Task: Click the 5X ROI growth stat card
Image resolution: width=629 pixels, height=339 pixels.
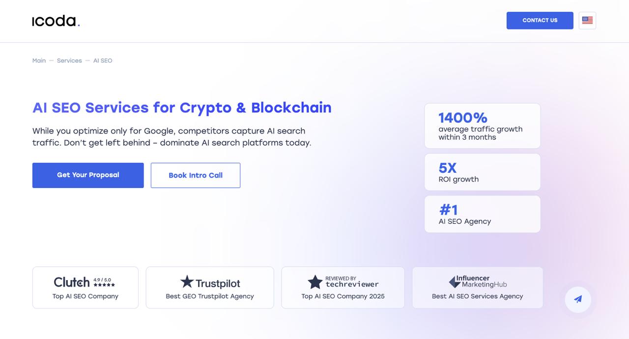Action: coord(482,172)
